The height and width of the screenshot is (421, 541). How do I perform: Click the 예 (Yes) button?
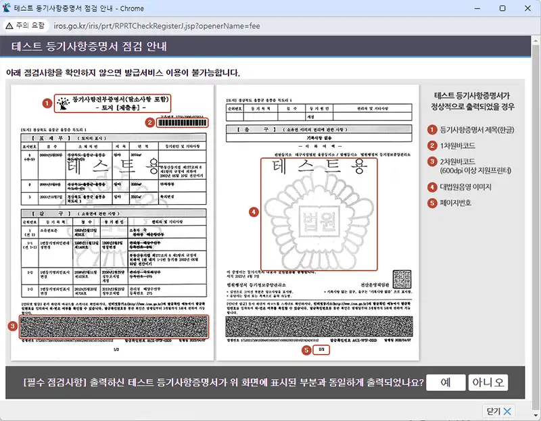tap(446, 382)
